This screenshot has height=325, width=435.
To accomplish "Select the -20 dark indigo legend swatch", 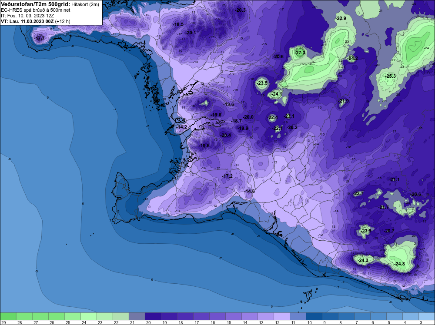I will [153, 316].
